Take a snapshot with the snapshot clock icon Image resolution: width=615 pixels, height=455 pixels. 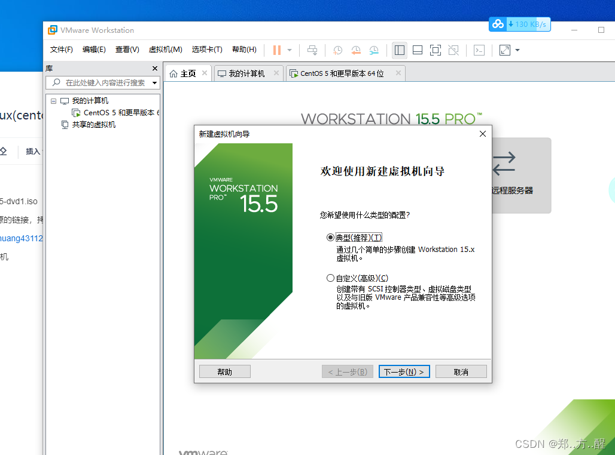[337, 50]
